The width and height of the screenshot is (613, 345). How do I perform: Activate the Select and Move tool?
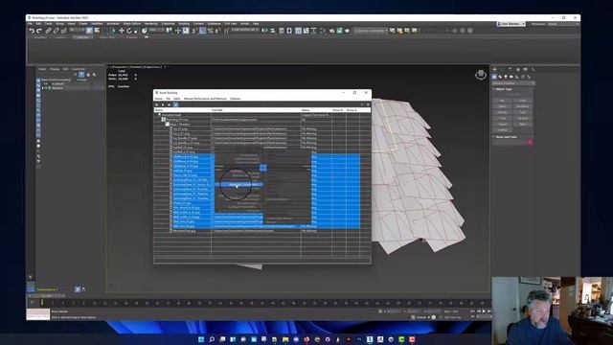click(122, 31)
